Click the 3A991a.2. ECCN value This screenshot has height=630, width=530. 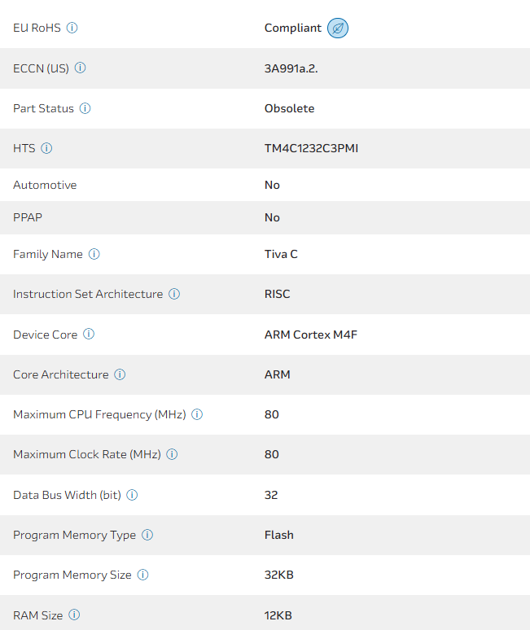291,68
